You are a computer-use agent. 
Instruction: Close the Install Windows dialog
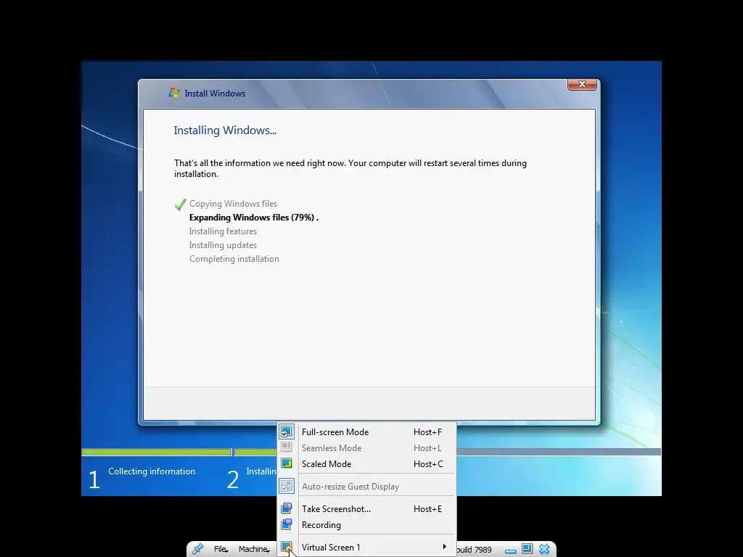coord(582,84)
